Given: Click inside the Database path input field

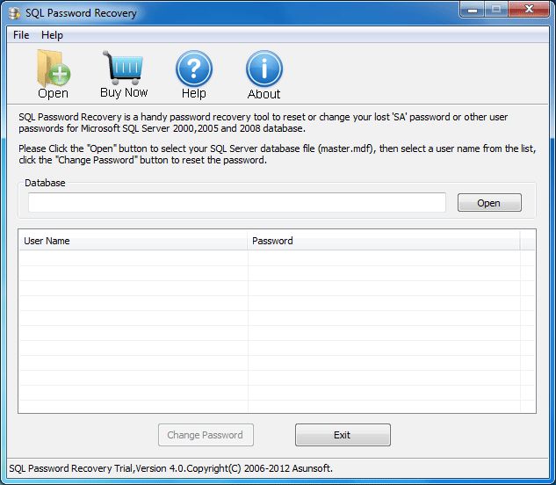Looking at the screenshot, I should tap(237, 203).
